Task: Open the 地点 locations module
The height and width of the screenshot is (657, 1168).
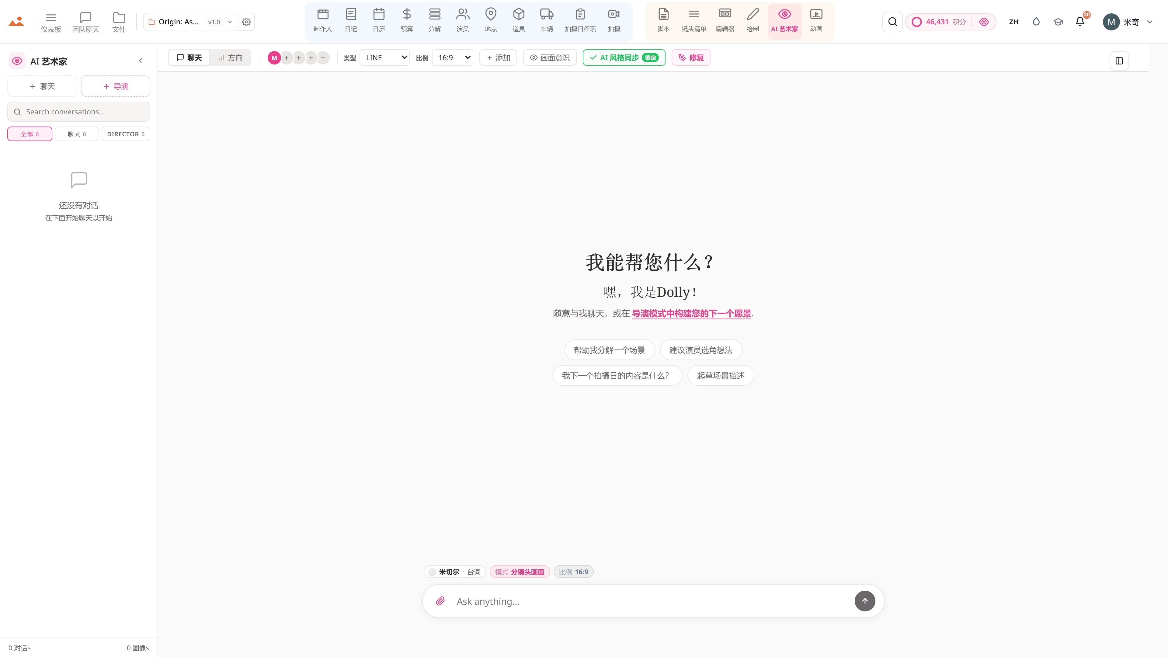Action: [x=491, y=21]
